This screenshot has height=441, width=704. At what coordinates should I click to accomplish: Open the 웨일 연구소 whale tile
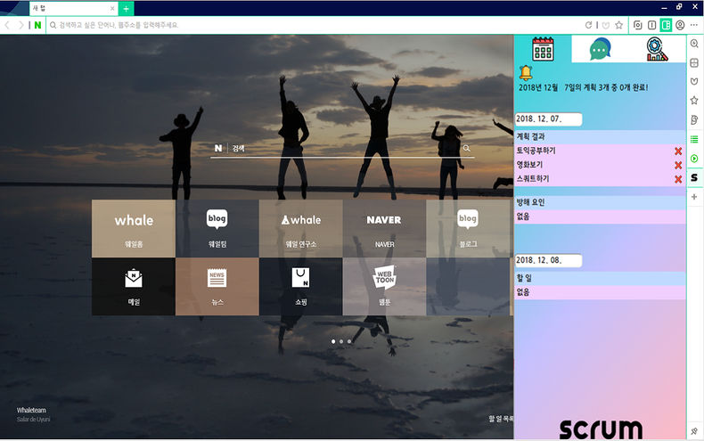pos(301,229)
